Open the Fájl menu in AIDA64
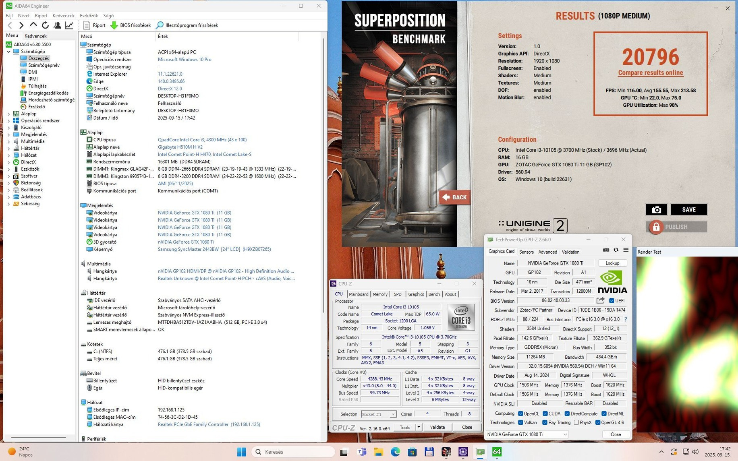The height and width of the screenshot is (461, 738). click(9, 16)
